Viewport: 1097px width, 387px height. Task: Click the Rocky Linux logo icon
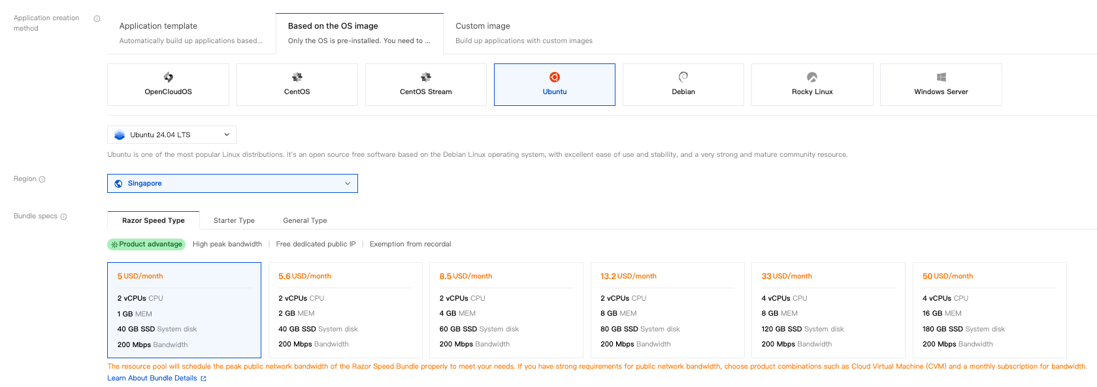point(812,77)
